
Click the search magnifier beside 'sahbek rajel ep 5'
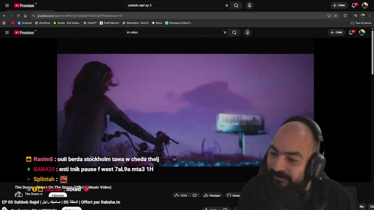[236, 5]
